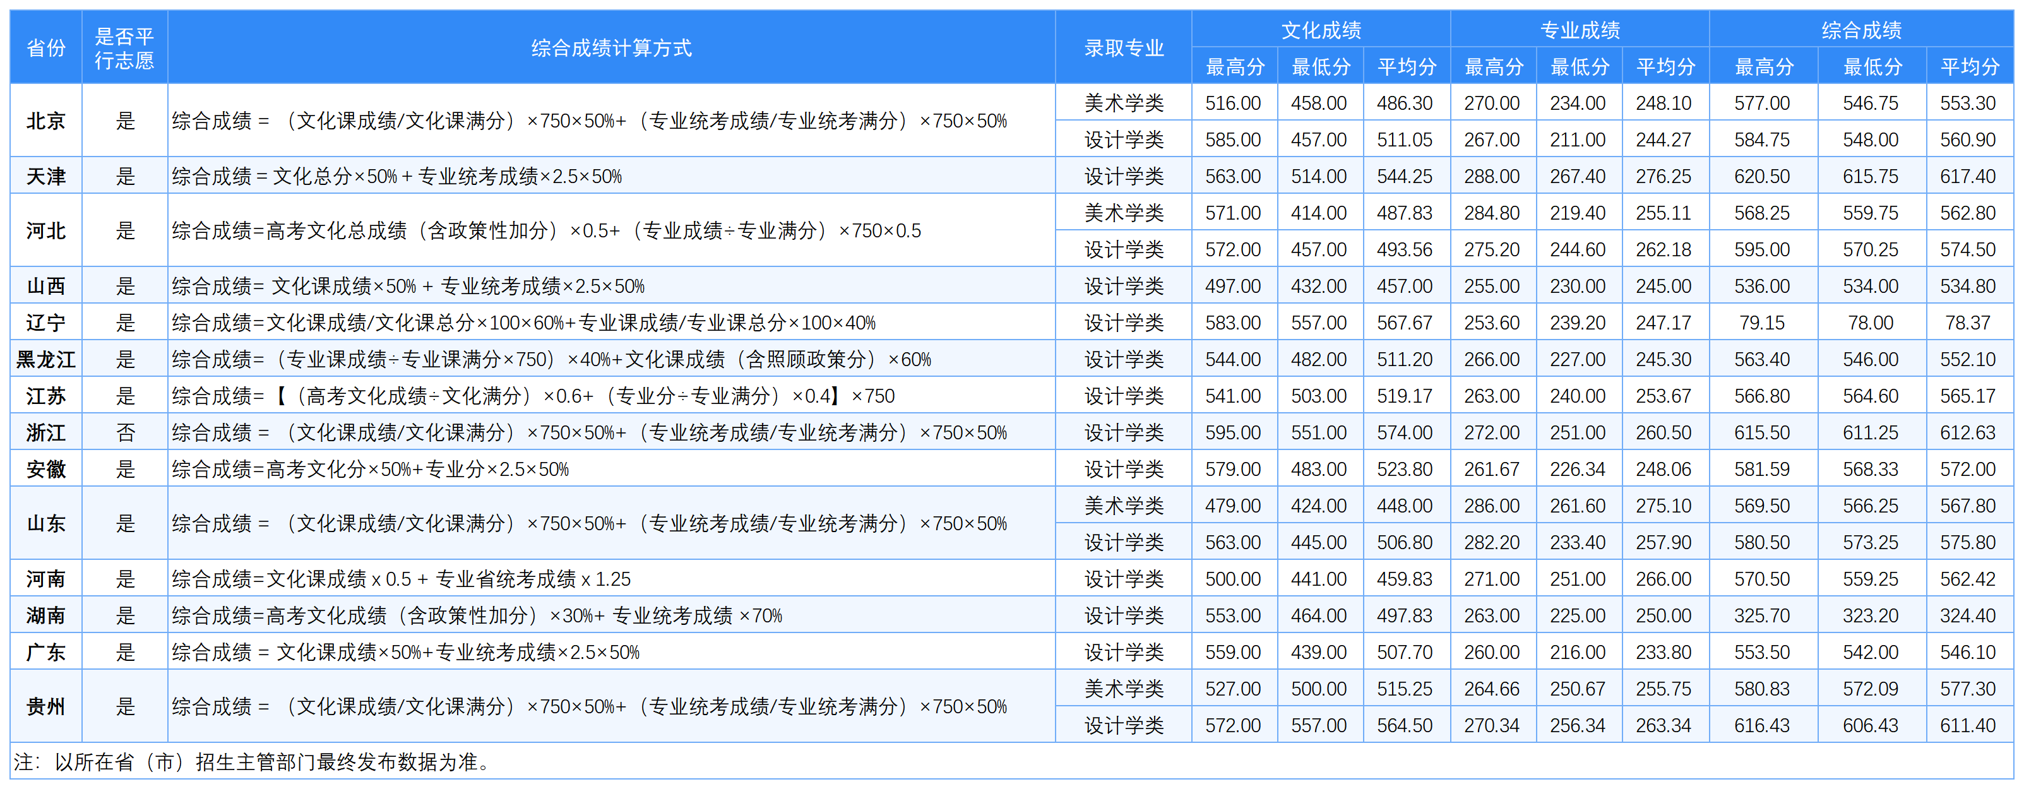Viewport: 2024px width, 789px height.
Task: Select the 辽宁 province cell
Action: 45,322
